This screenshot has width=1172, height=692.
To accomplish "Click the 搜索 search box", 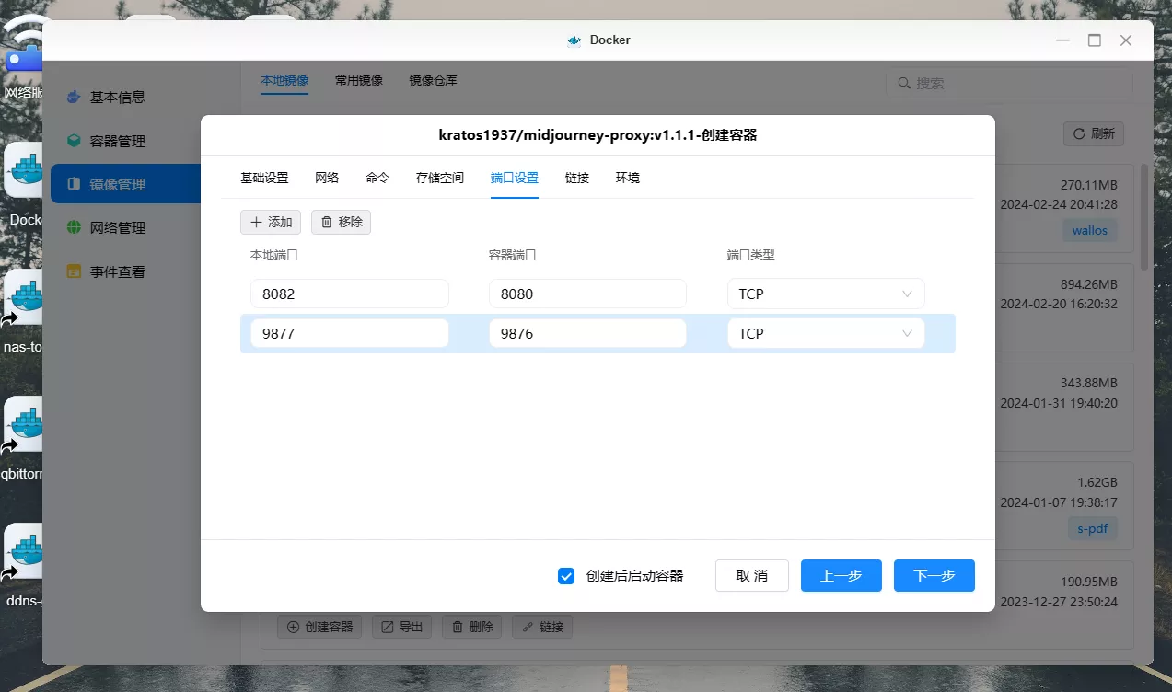I will coord(1009,83).
